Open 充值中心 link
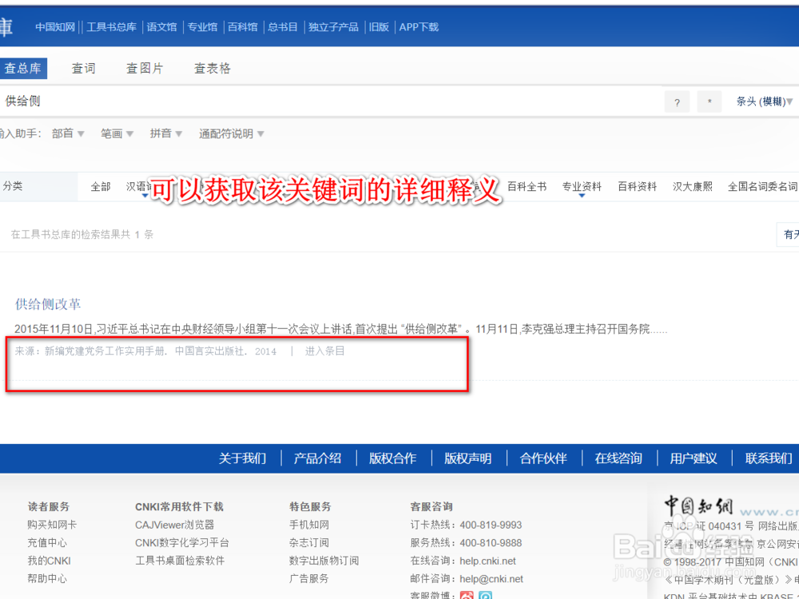 coord(47,543)
